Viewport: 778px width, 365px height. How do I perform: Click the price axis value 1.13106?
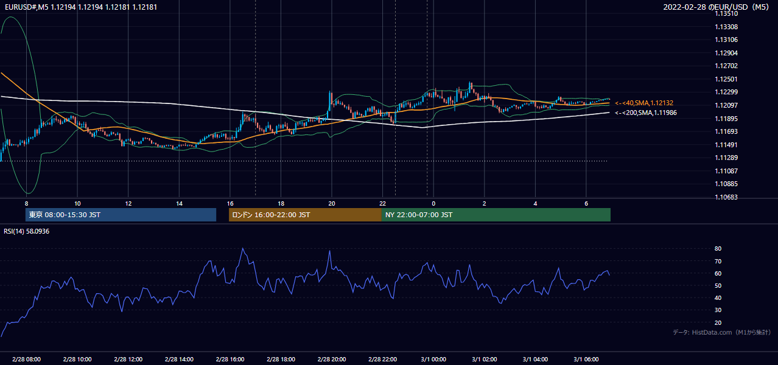pyautogui.click(x=726, y=40)
